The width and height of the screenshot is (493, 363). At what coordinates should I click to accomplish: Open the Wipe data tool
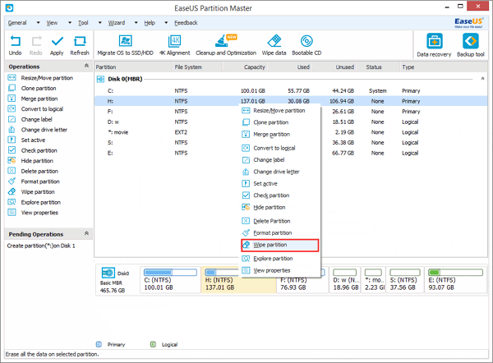point(274,45)
